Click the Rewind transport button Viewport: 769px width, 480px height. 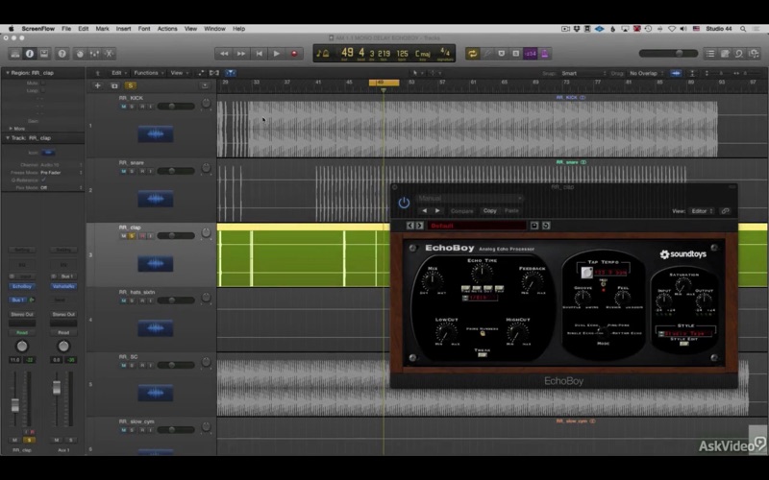pos(224,54)
